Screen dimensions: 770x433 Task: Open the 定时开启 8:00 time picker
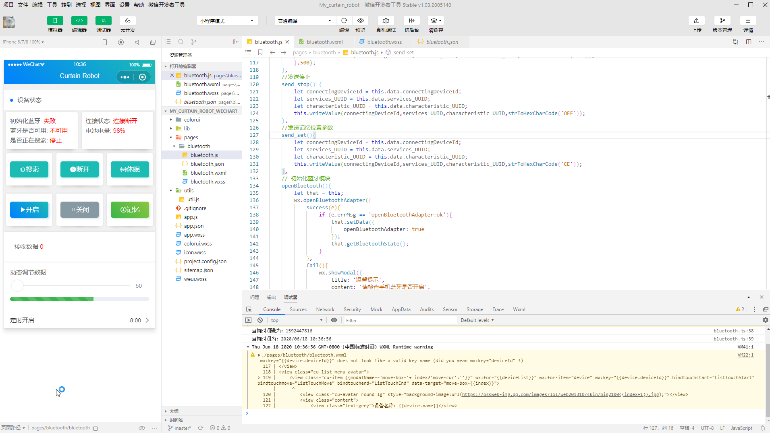(79, 320)
